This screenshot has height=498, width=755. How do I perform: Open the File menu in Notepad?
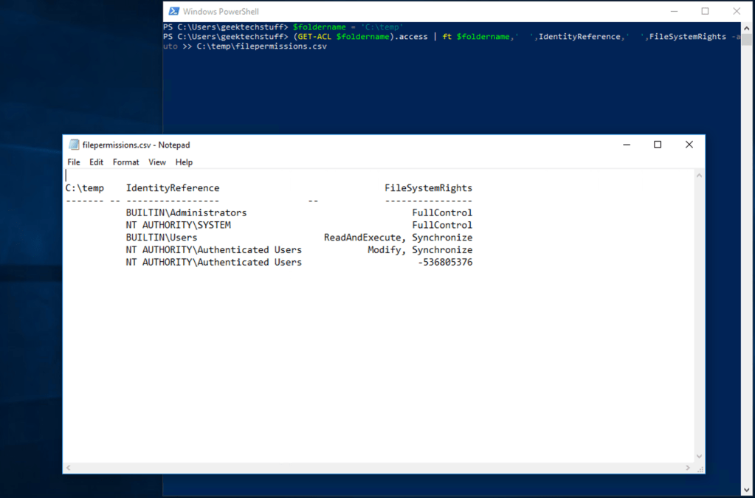click(x=73, y=162)
